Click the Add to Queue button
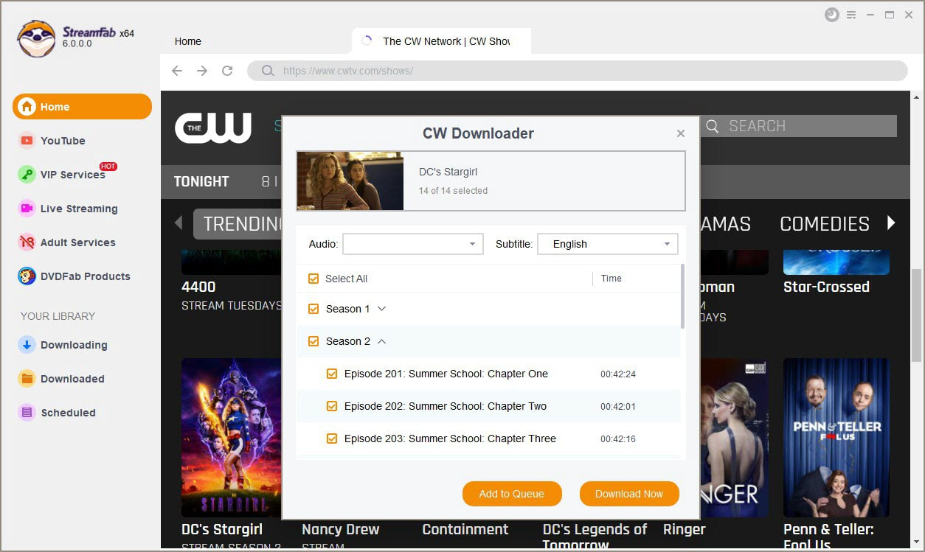 click(x=512, y=494)
